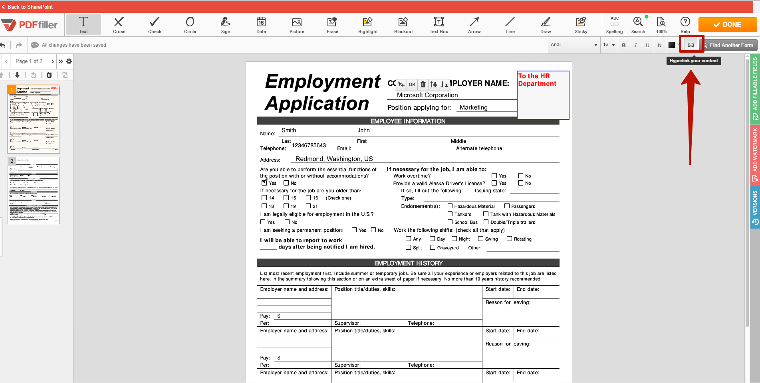Click the hyperlink your content icon

click(691, 45)
